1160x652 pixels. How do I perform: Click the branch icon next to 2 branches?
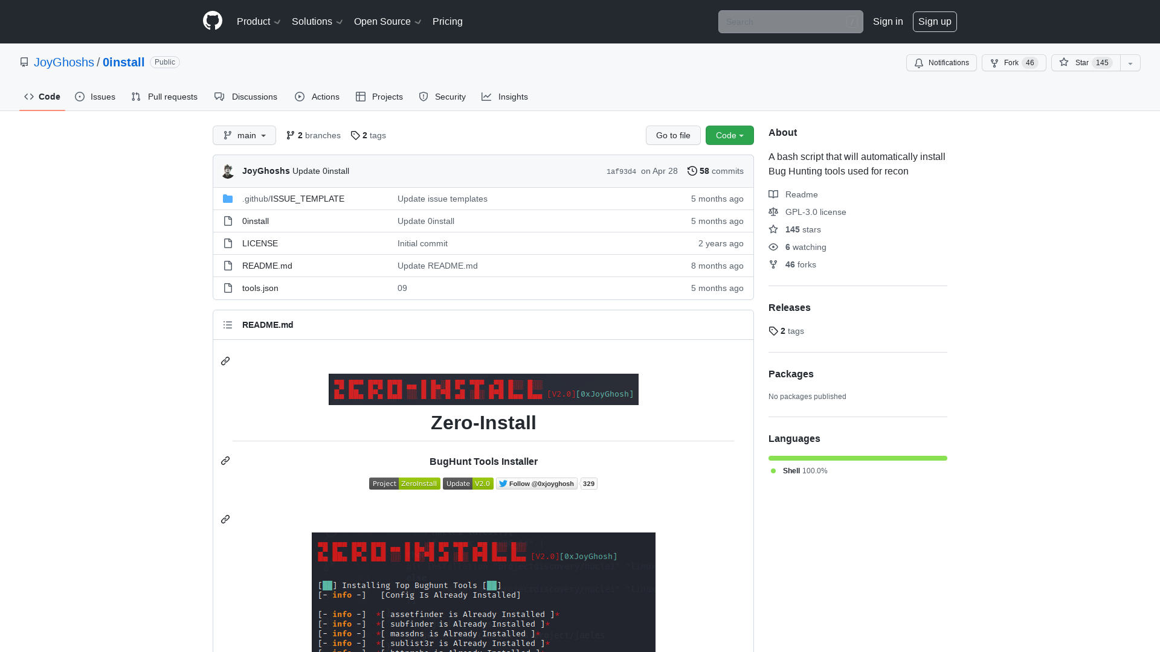[x=291, y=135]
